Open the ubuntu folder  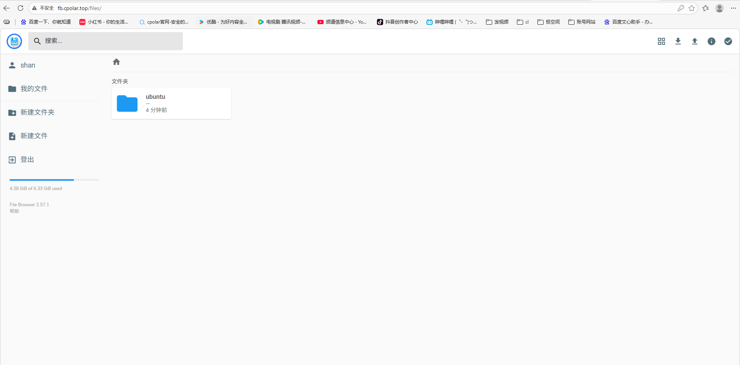pos(171,104)
